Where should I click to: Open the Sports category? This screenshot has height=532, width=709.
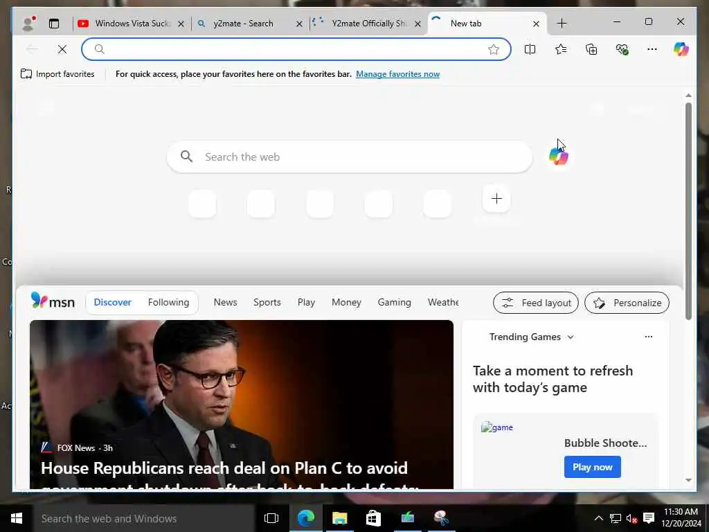pyautogui.click(x=267, y=302)
